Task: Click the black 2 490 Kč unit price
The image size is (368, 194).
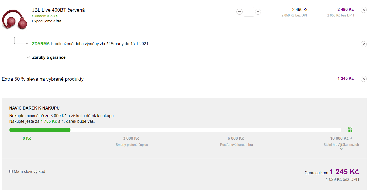Action: coord(300,10)
